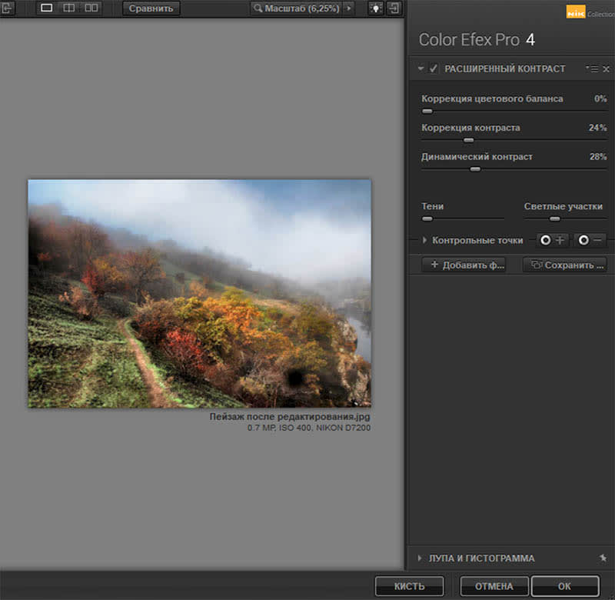Open the Масштаб zoom options arrow
The height and width of the screenshot is (600, 615).
pos(349,8)
